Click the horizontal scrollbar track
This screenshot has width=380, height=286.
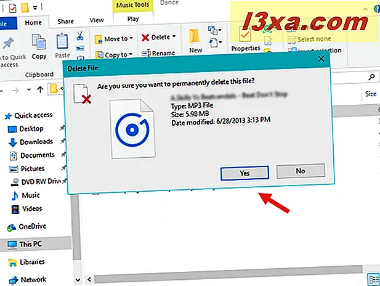click(x=228, y=274)
